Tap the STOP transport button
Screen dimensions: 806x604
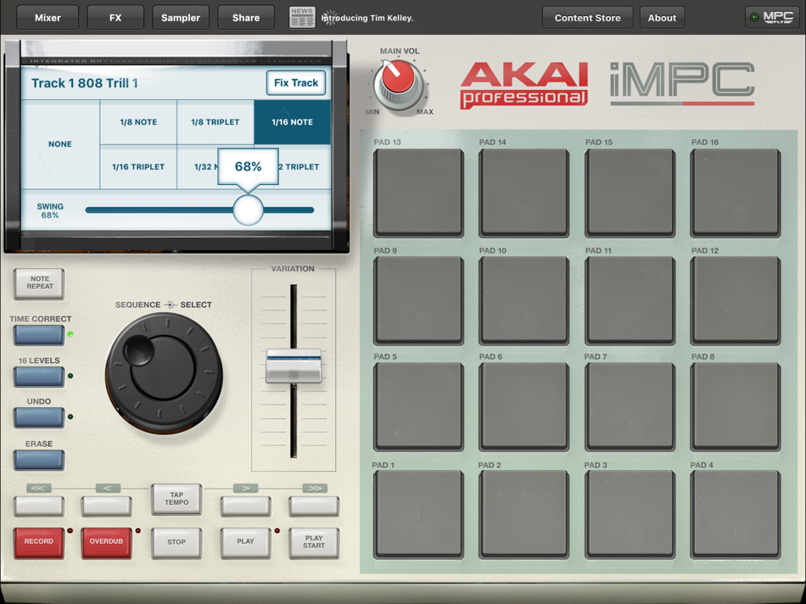click(x=176, y=543)
